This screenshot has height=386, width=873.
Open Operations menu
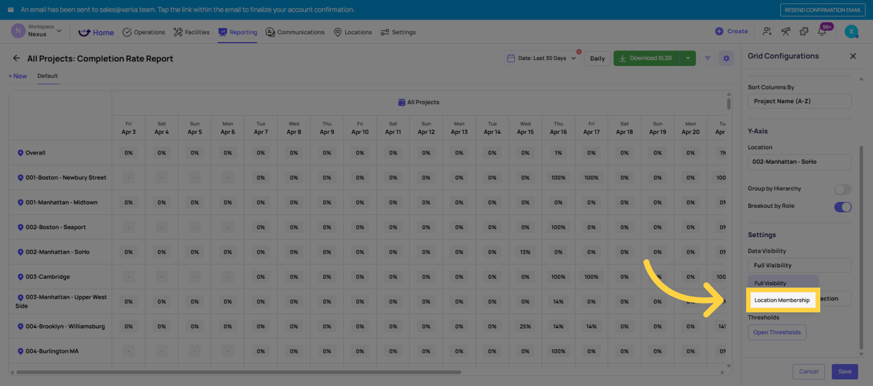pyautogui.click(x=144, y=32)
